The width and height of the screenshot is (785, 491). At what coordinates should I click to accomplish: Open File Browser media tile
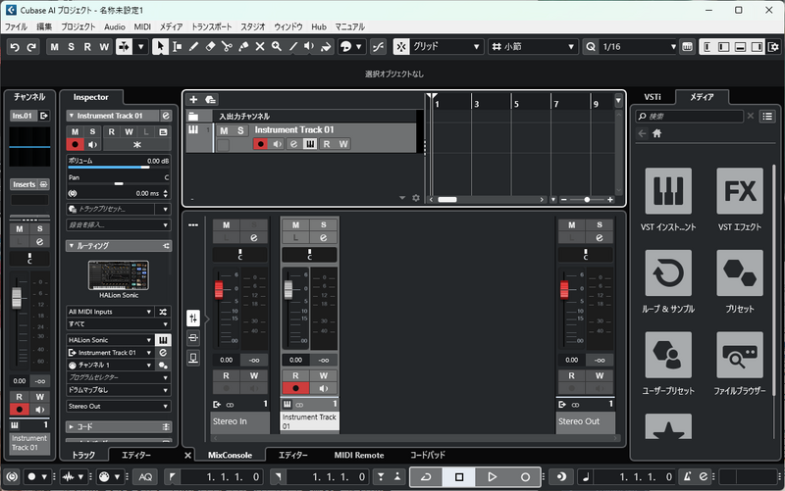pyautogui.click(x=740, y=355)
